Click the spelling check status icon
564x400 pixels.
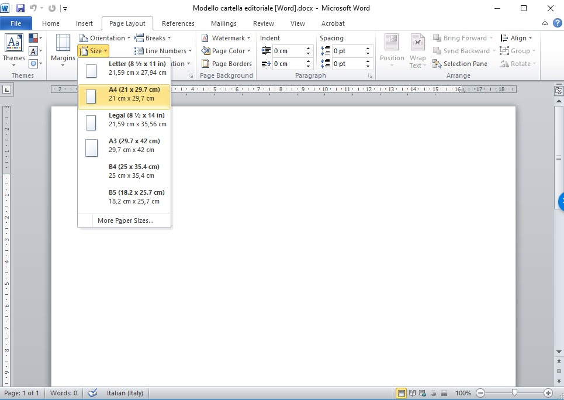click(x=92, y=393)
